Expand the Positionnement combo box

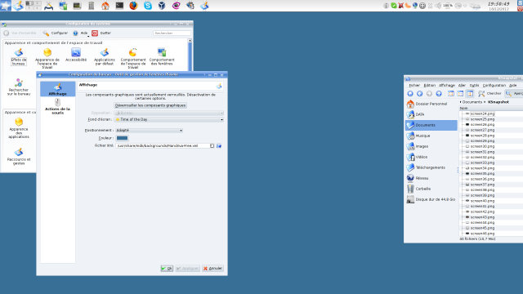click(x=149, y=131)
